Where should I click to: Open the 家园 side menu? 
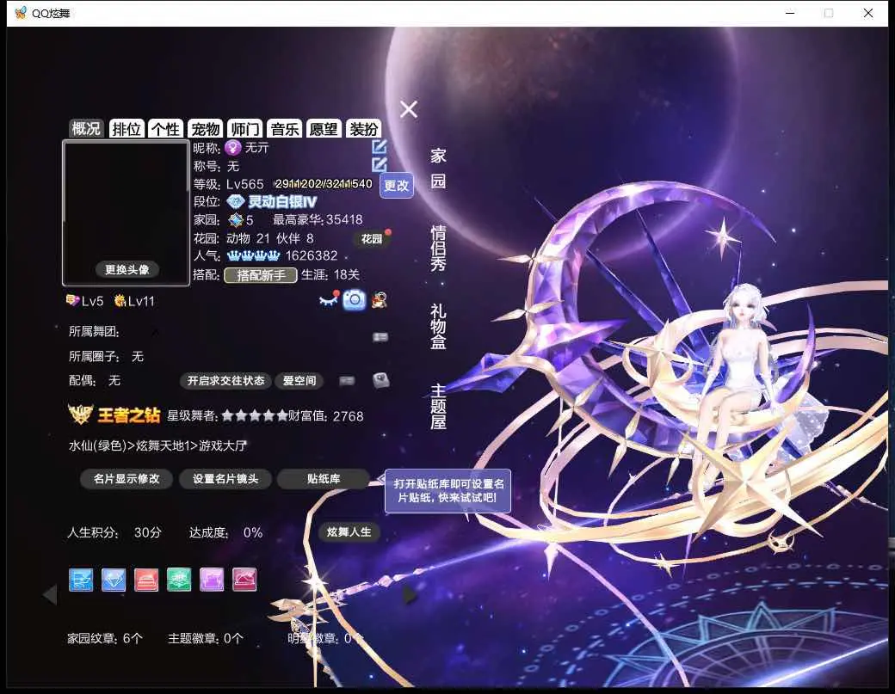point(438,169)
